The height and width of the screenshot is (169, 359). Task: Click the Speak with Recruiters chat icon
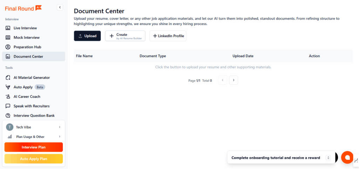point(8,106)
